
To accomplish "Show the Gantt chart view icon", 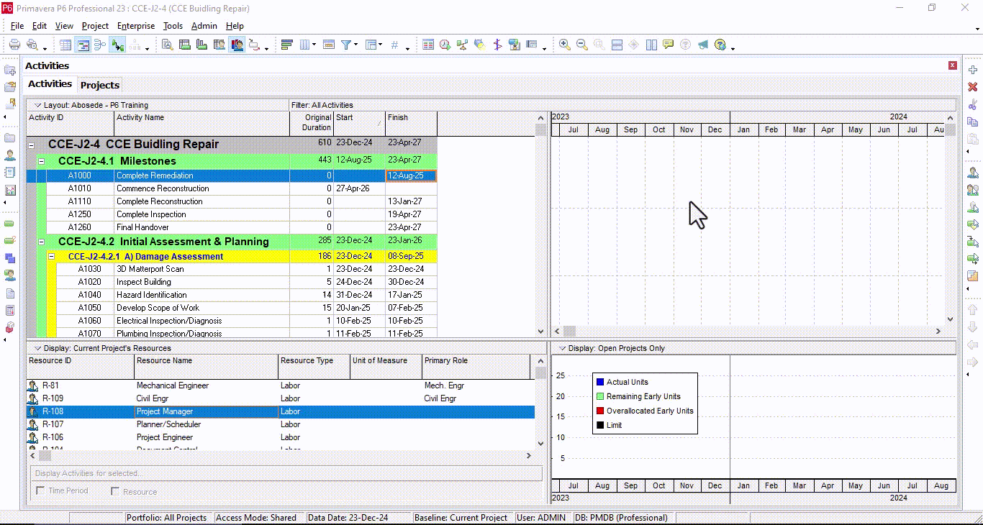I will click(83, 45).
